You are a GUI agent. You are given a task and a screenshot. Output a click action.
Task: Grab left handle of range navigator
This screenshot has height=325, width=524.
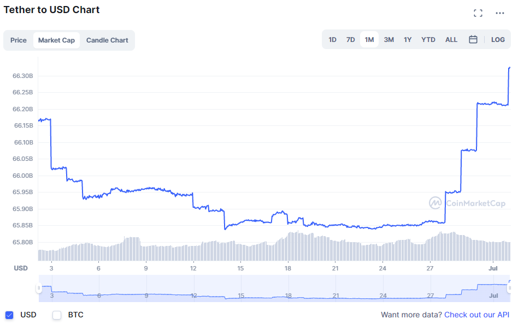(39, 288)
